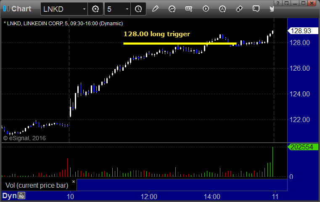Open the time template clock icon
The image size is (320, 202).
pos(138,9)
